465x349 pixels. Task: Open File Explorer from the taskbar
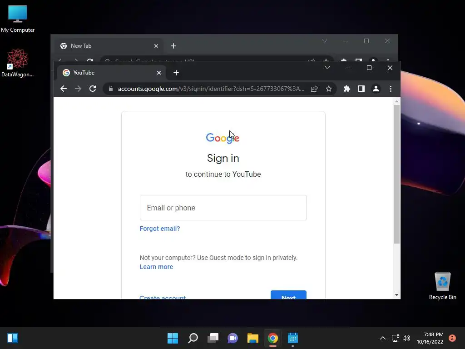253,338
